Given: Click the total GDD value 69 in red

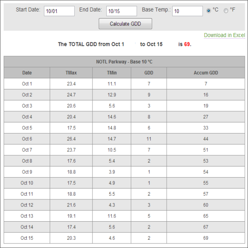Looking at the screenshot, I should pos(187,44).
